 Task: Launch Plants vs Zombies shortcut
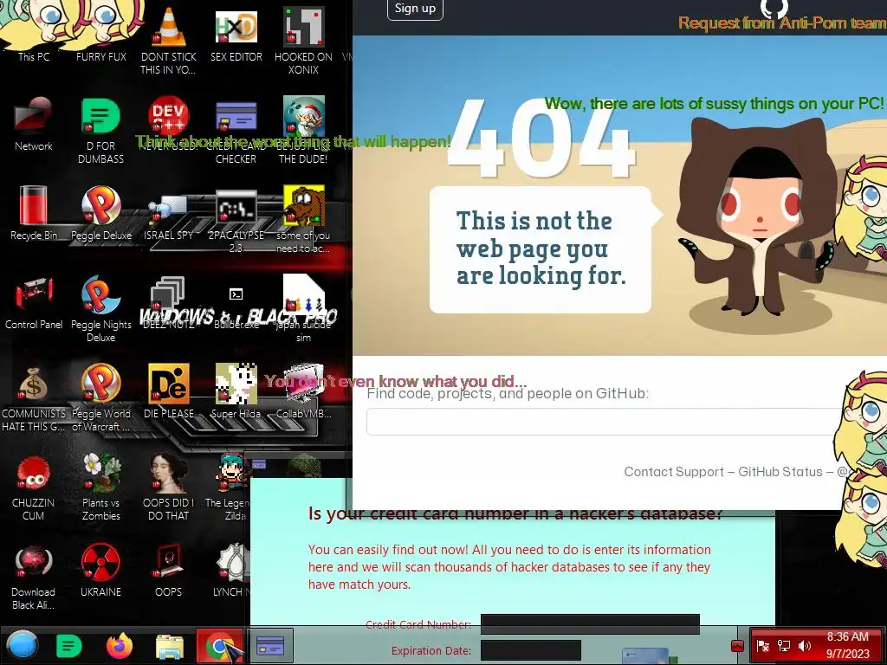101,487
